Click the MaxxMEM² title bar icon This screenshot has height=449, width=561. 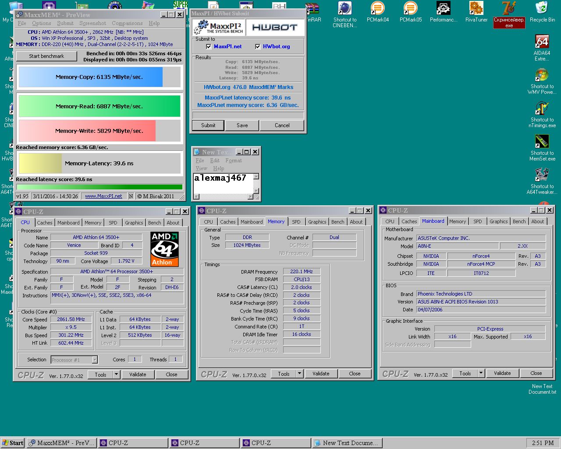click(x=19, y=14)
